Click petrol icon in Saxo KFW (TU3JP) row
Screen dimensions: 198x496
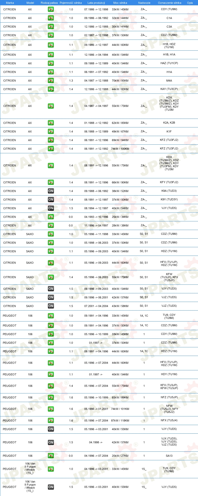pyautogui.click(x=51, y=277)
